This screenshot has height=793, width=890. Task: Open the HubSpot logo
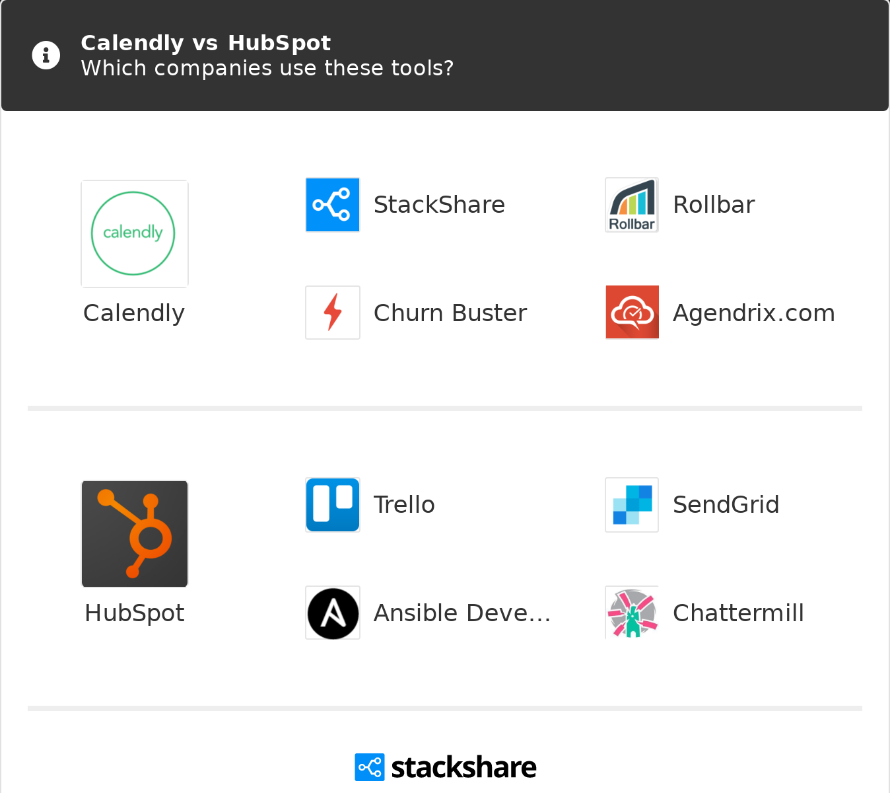(x=135, y=534)
